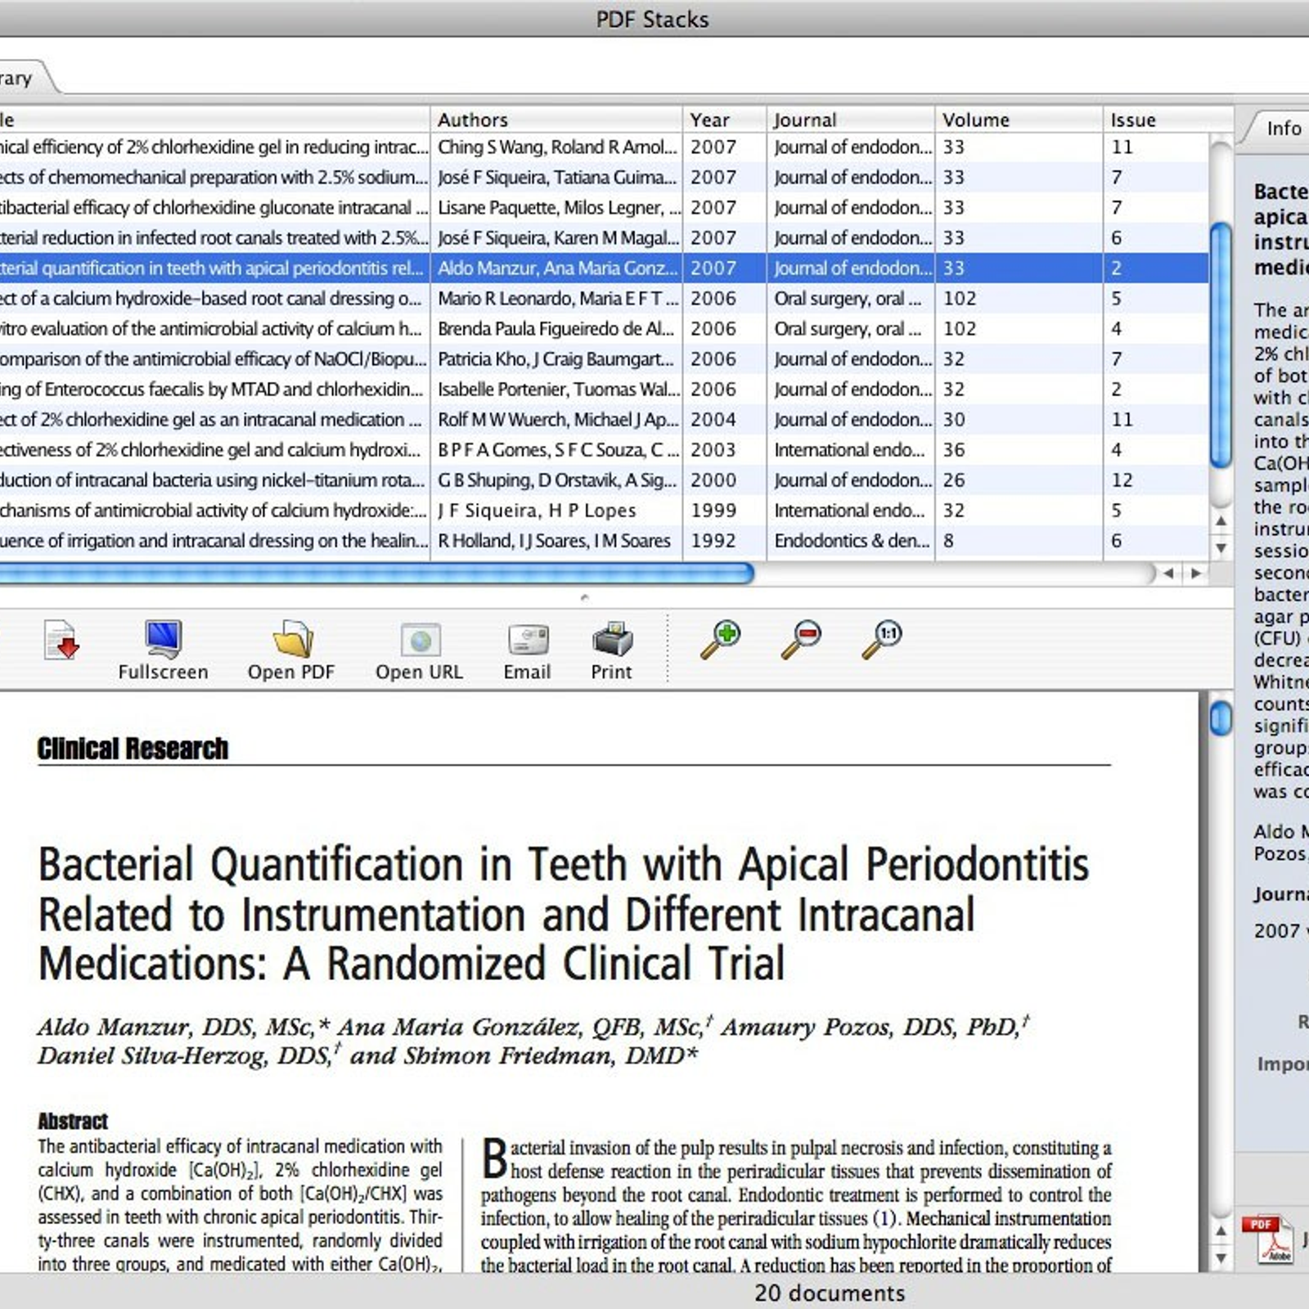Image resolution: width=1309 pixels, height=1309 pixels.
Task: Select Lisane Paquette, Milos Legner row
Action: tap(604, 208)
